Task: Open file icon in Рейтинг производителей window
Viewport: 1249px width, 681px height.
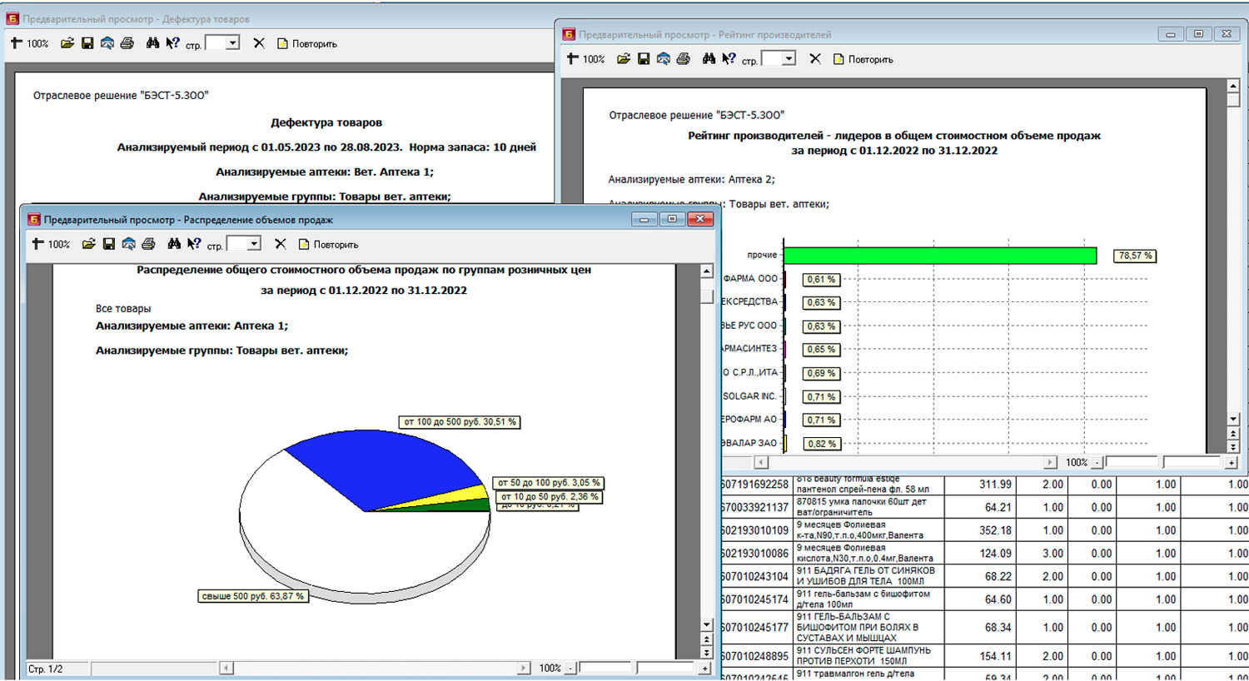Action: (x=624, y=59)
